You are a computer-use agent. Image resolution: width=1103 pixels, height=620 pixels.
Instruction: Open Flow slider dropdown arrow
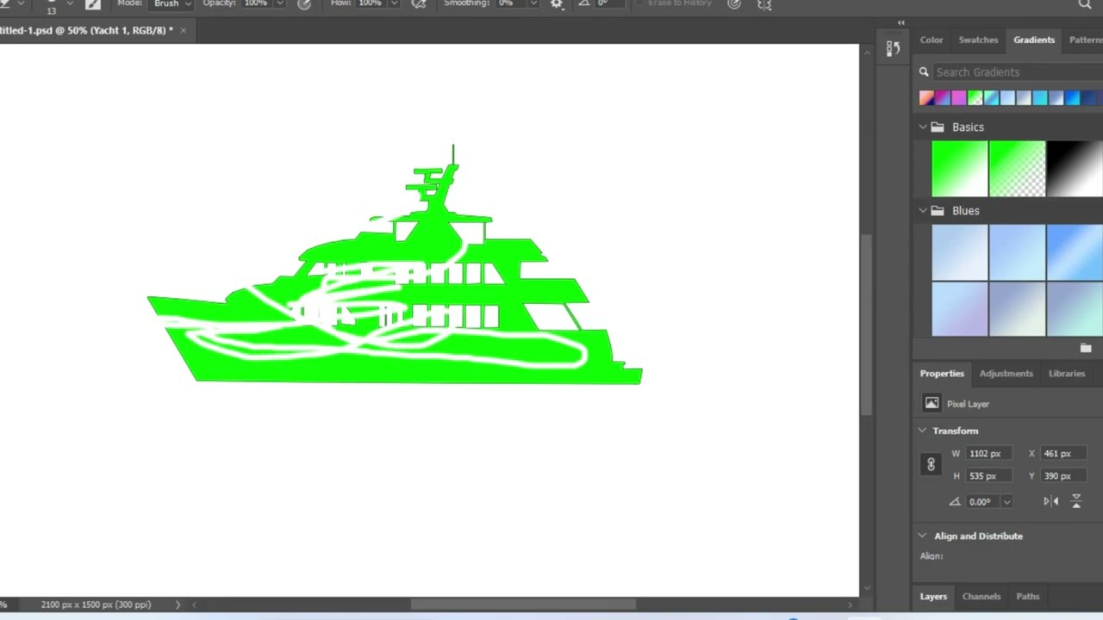click(394, 4)
